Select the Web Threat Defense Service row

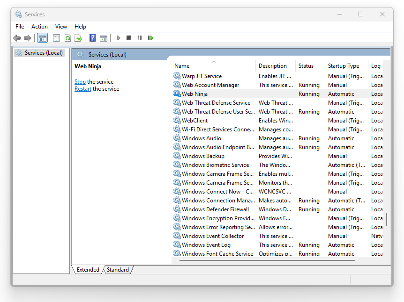pyautogui.click(x=278, y=102)
